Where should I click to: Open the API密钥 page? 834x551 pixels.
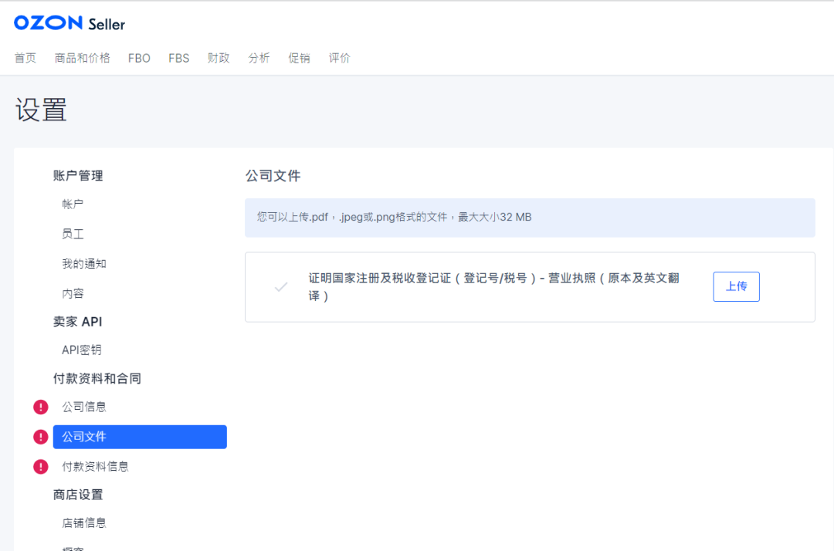81,350
